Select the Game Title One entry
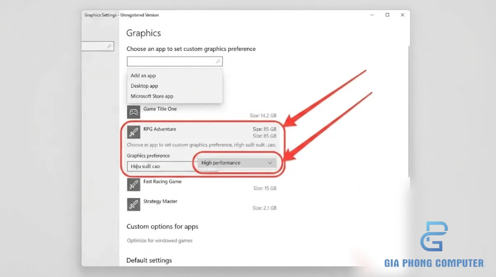Image resolution: width=496 pixels, height=277 pixels. [x=202, y=112]
